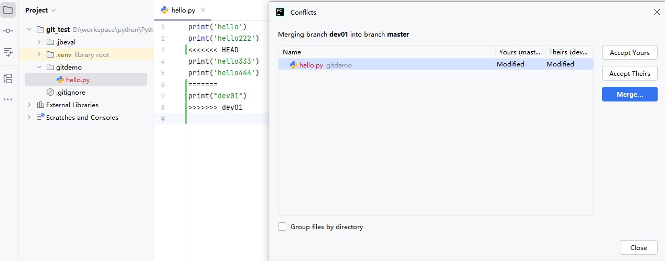Click the 'Merging branch dev01 into branch master' text
The image size is (665, 261).
point(344,34)
